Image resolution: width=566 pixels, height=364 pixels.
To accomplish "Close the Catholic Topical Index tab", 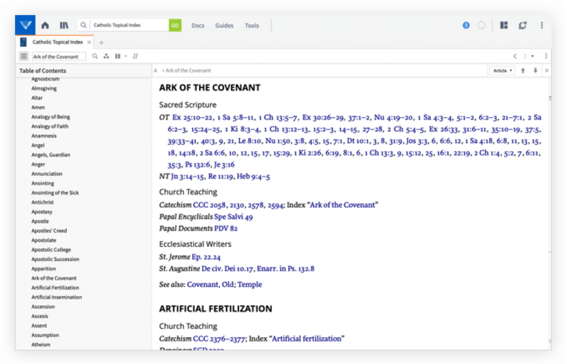I will (x=89, y=43).
